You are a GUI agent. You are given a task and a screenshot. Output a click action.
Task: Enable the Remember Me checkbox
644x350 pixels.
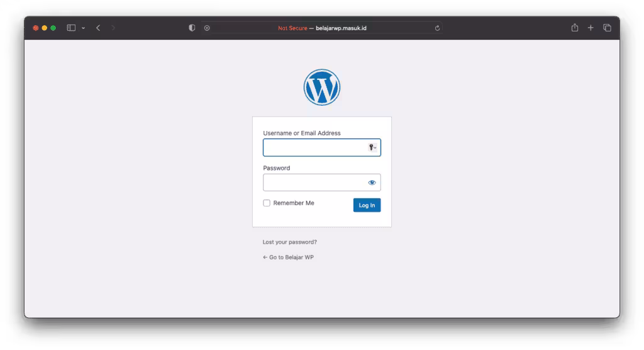tap(267, 203)
